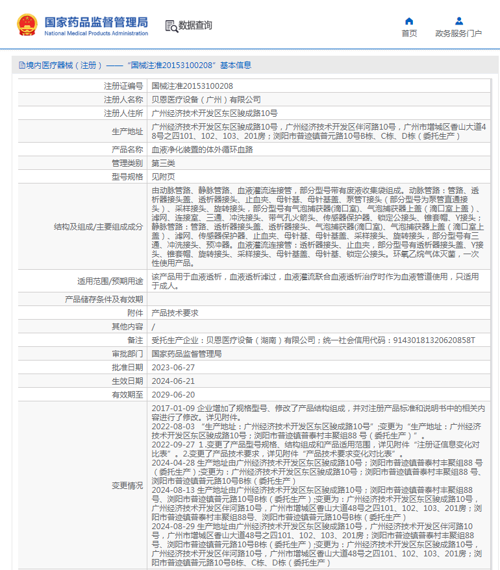Select expiry date 2029-06-20

tap(173, 395)
